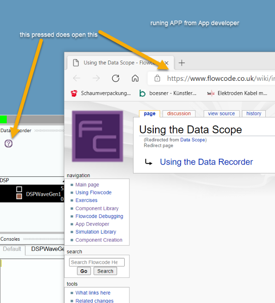Click the padlock site security icon
275x303 pixels.
click(157, 78)
